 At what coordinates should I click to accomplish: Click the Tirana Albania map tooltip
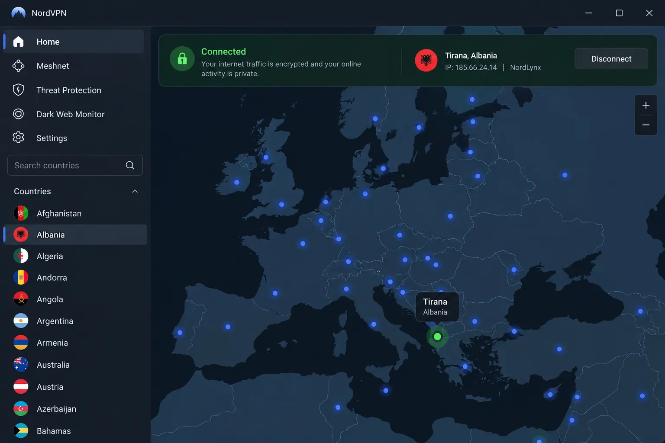[437, 307]
